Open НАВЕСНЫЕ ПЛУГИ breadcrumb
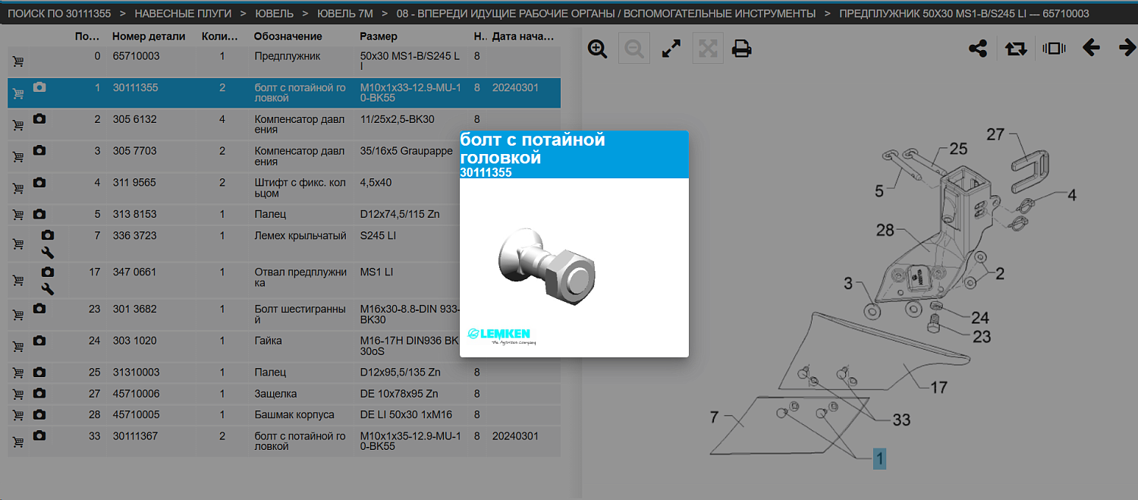The image size is (1138, 500). 183,14
